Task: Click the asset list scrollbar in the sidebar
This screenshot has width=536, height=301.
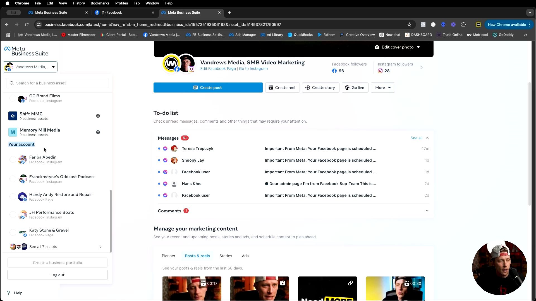Action: tap(111, 221)
